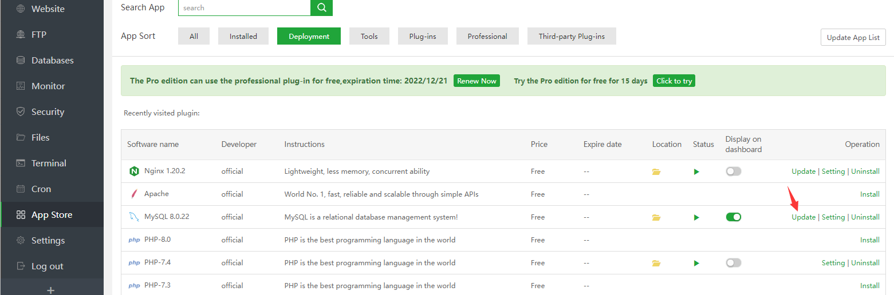Click Install link for Apache
The width and height of the screenshot is (894, 295).
click(x=869, y=194)
